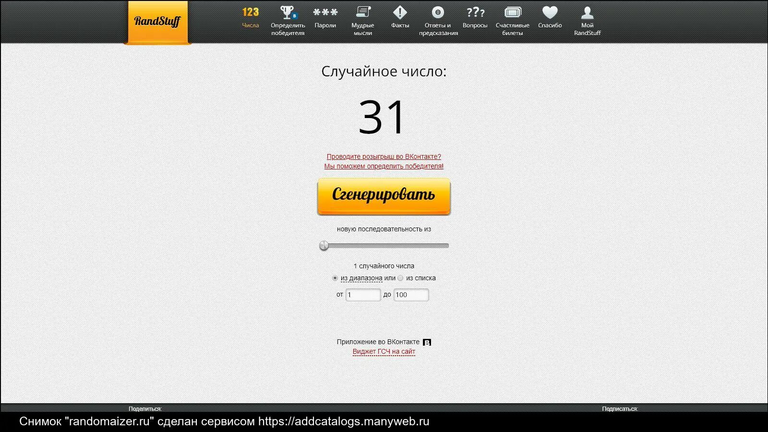Screen dimensions: 768x432
Task: Click the scroll wise thoughts icon
Action: click(363, 12)
